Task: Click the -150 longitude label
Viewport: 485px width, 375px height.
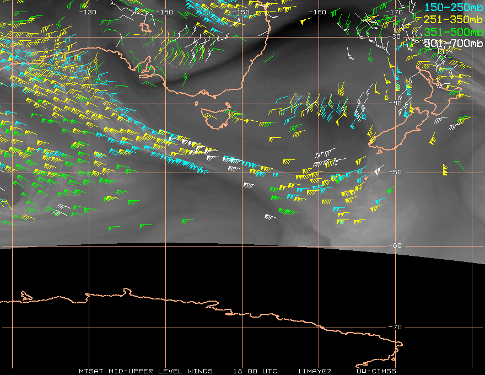Action: (x=241, y=12)
